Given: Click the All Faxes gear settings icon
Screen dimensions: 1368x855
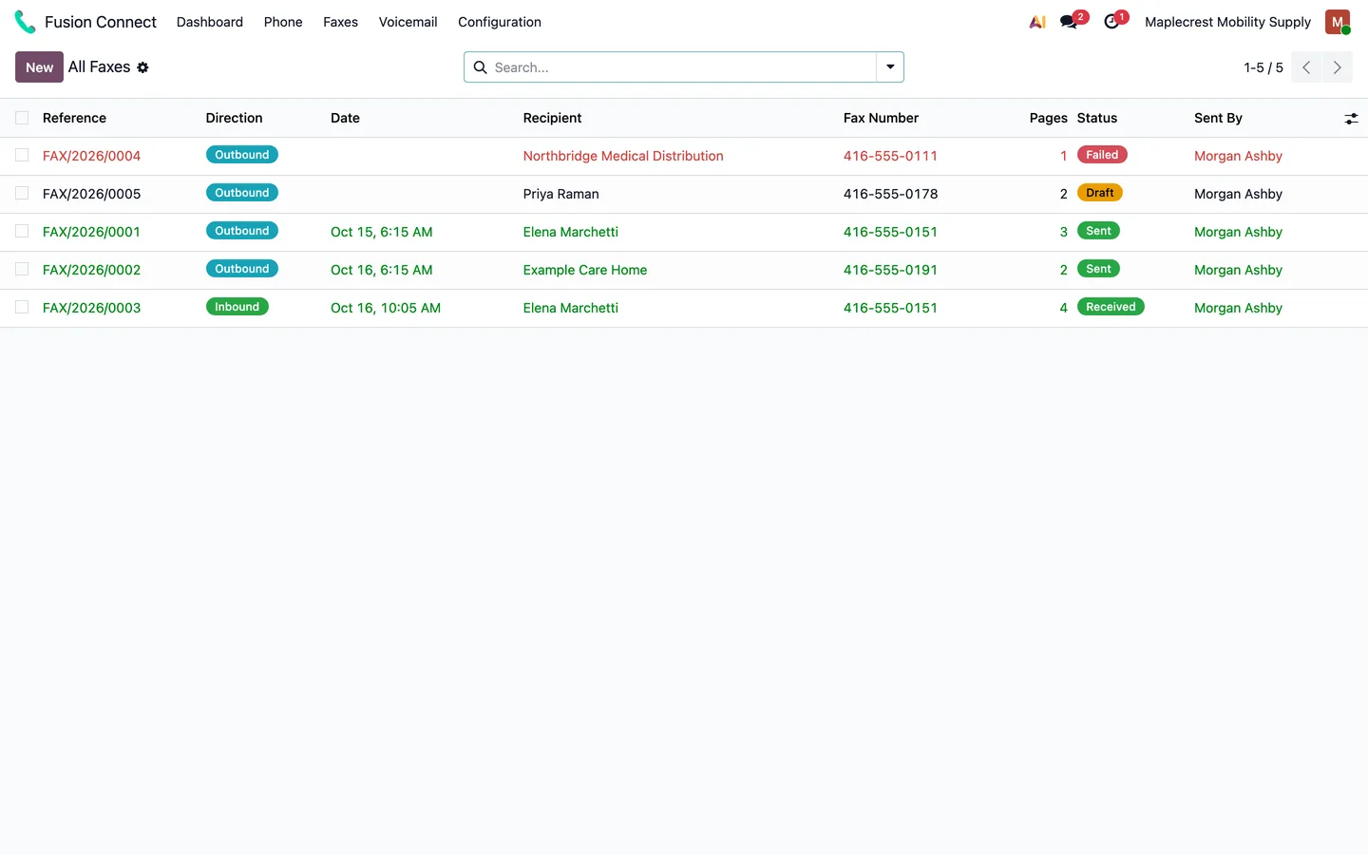Looking at the screenshot, I should point(142,67).
